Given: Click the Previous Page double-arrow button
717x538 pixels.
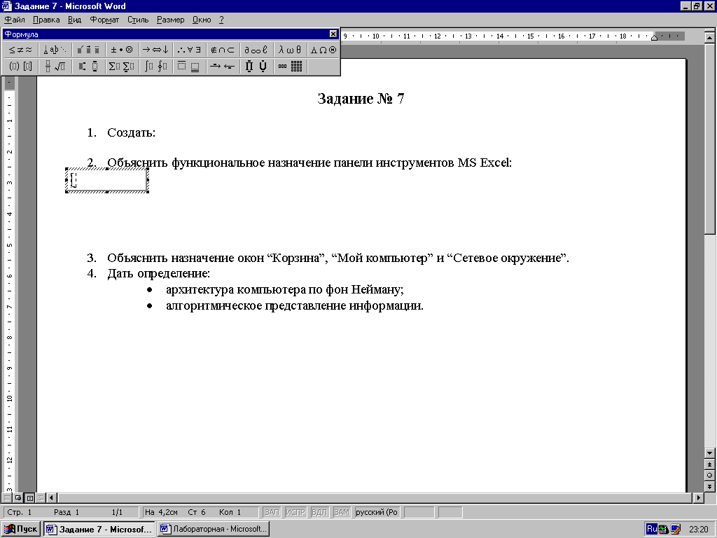Looking at the screenshot, I should (x=710, y=464).
